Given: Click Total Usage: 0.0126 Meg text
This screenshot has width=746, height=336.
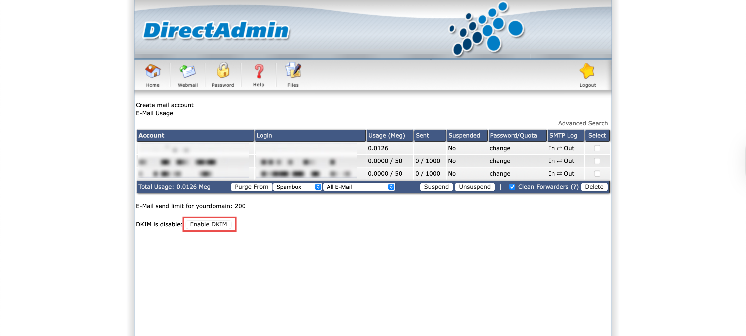Looking at the screenshot, I should pos(174,187).
